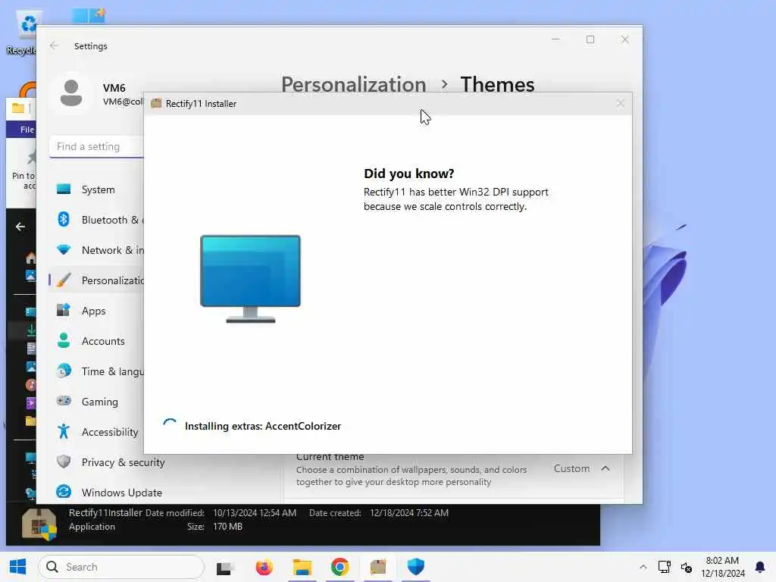Maximize the Settings window

coord(590,39)
